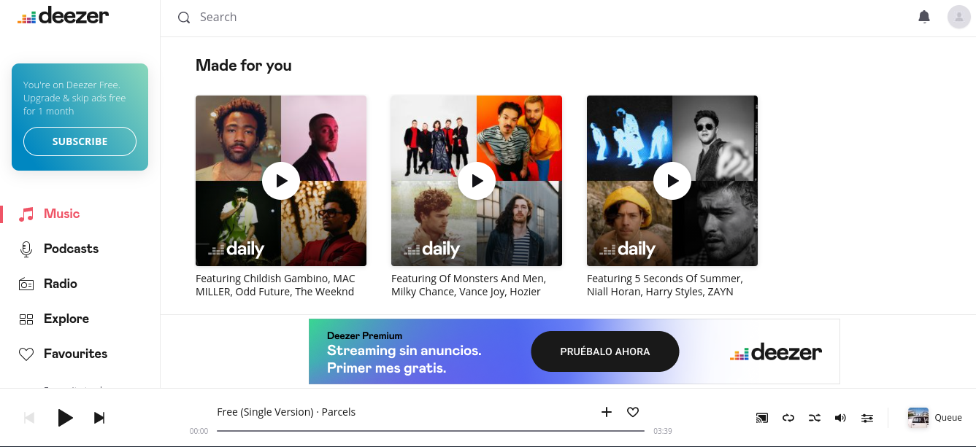Toggle repeat mode
This screenshot has width=976, height=447.
pyautogui.click(x=788, y=418)
